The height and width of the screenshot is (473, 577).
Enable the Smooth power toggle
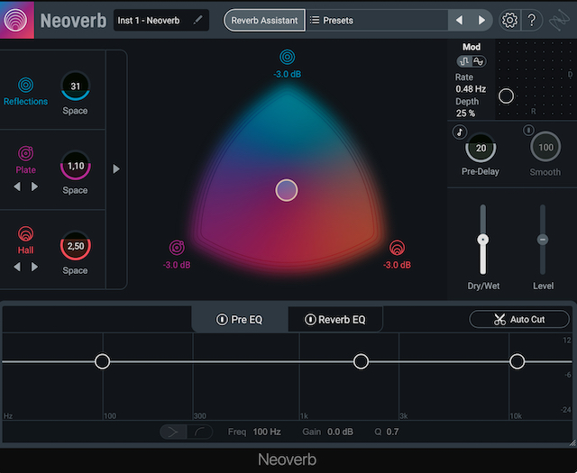pos(528,130)
